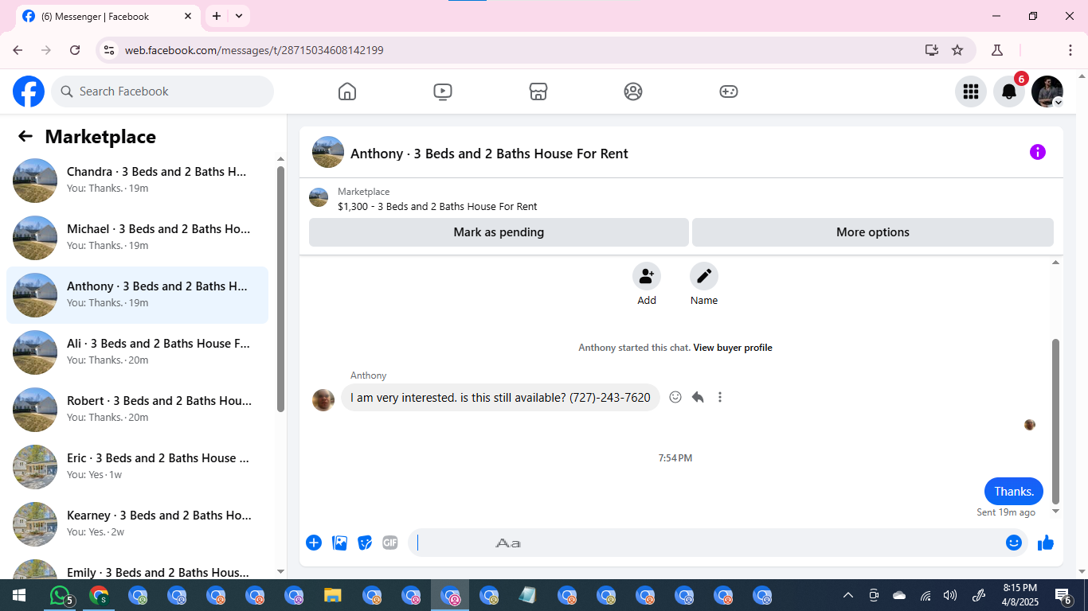The width and height of the screenshot is (1088, 611).
Task: Click the sent Thanks. message bubble
Action: pos(1014,492)
